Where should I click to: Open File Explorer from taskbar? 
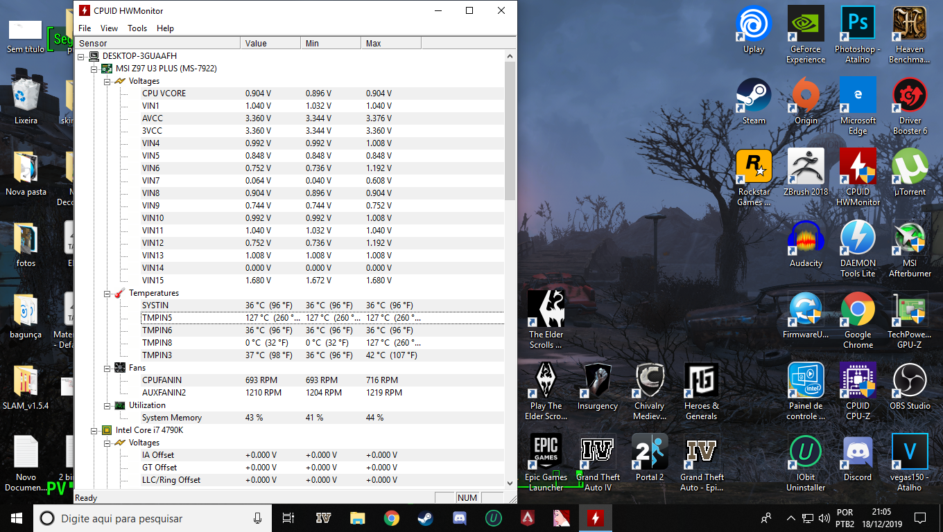coord(357,518)
